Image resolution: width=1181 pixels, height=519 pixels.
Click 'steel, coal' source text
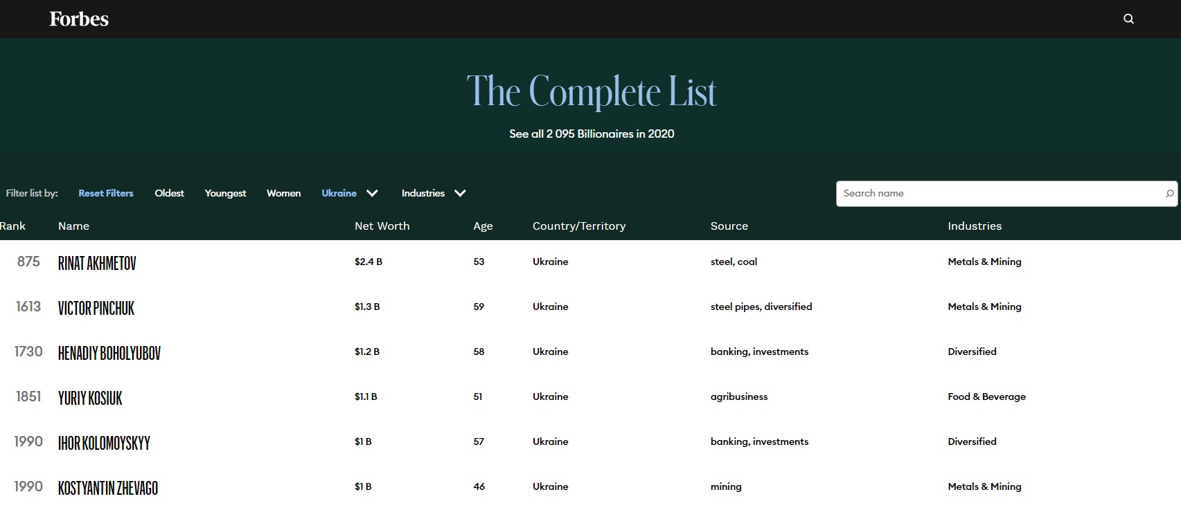pos(734,262)
